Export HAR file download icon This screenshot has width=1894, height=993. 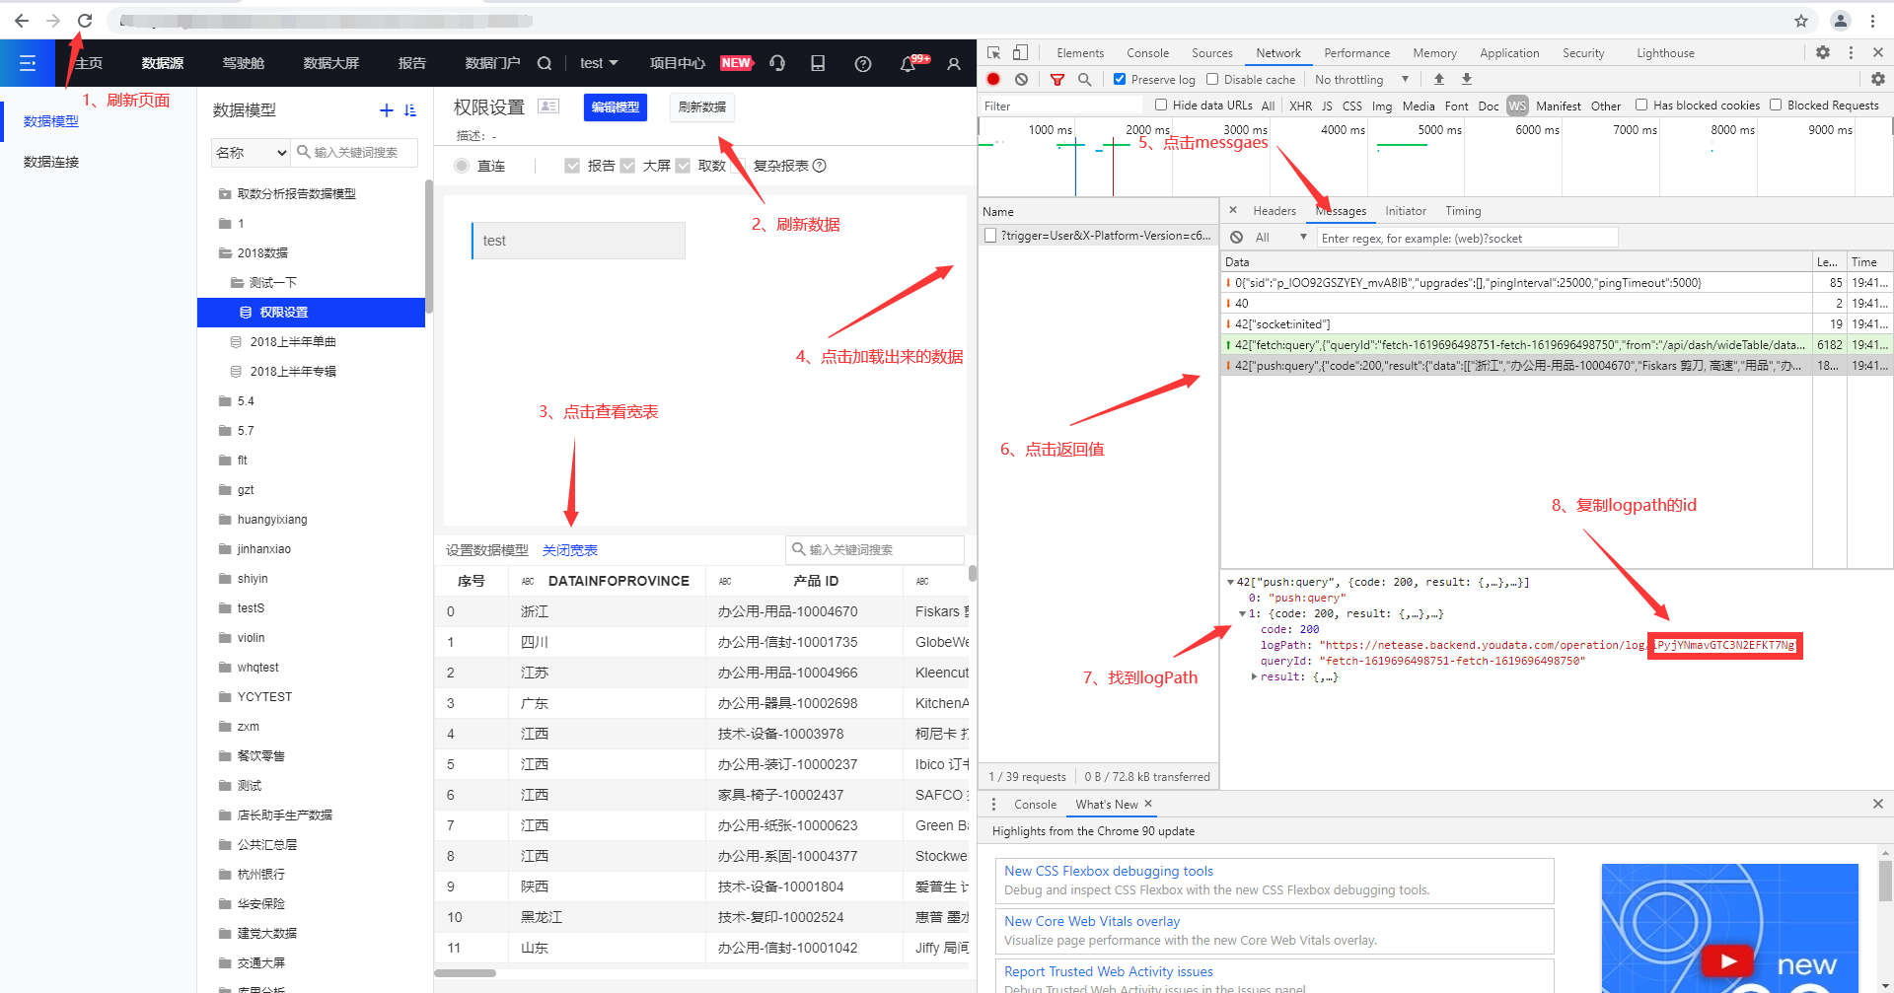(1467, 79)
